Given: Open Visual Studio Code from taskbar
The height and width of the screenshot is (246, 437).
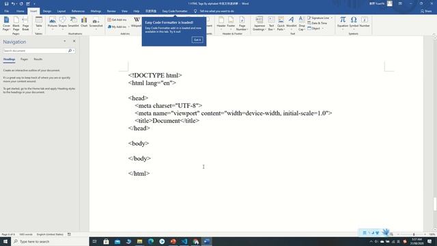Looking at the screenshot, I should 184,241.
